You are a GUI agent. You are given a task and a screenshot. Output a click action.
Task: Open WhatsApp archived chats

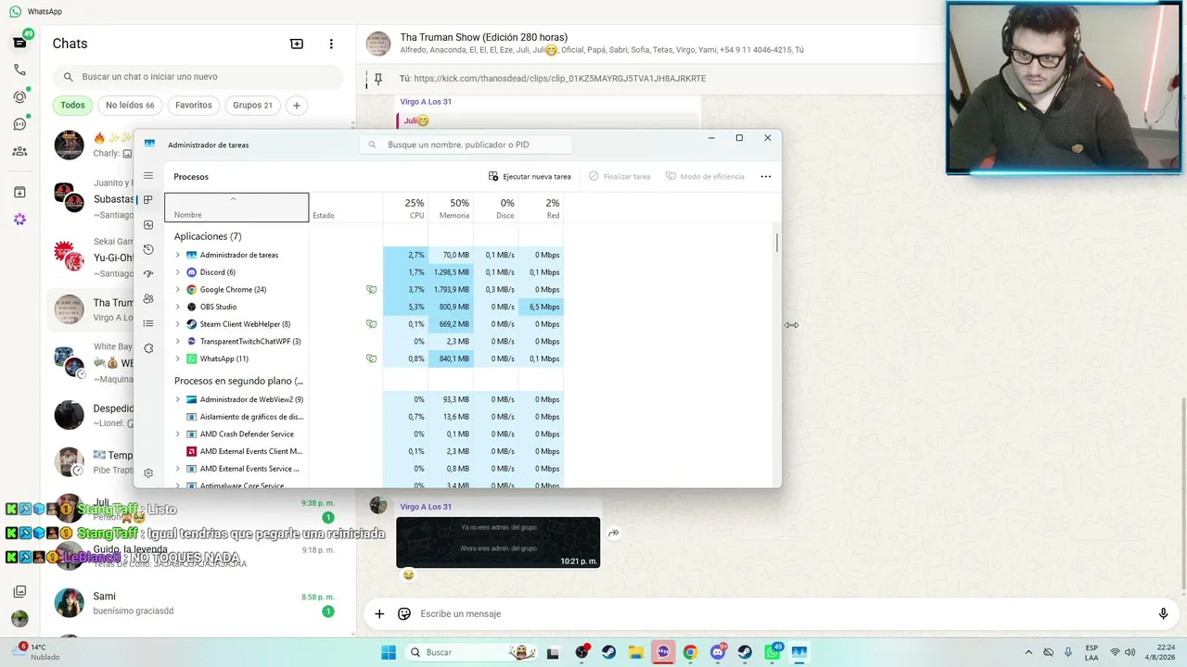19,193
